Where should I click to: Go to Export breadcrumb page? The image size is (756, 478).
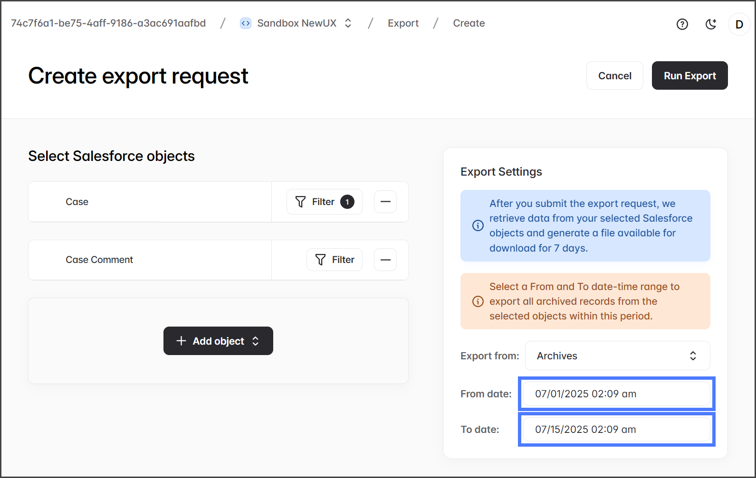(403, 23)
